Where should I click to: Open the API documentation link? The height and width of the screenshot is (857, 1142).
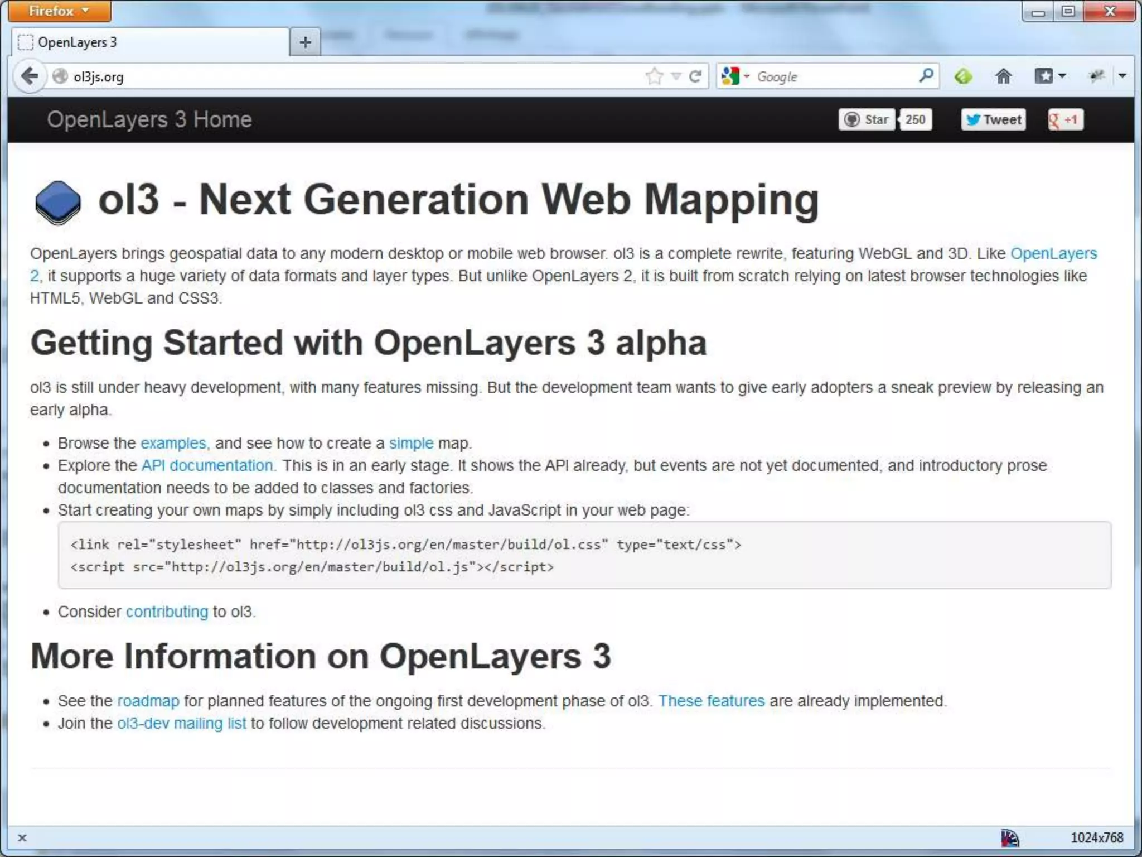[207, 465]
